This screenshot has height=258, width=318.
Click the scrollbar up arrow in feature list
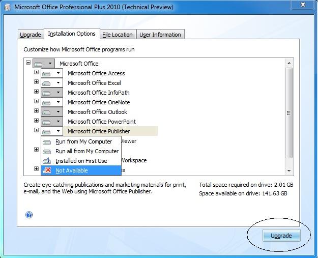click(289, 63)
